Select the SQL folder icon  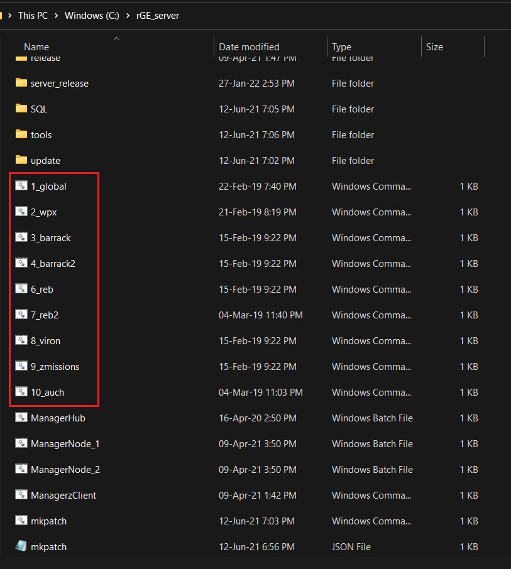tap(21, 109)
